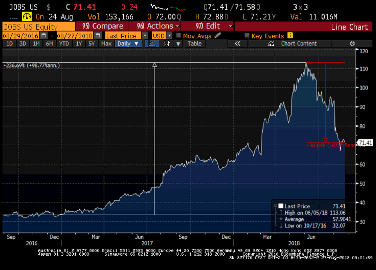Enable the Mov Avgs checkbox
This screenshot has height=270, width=376.
[x=178, y=36]
